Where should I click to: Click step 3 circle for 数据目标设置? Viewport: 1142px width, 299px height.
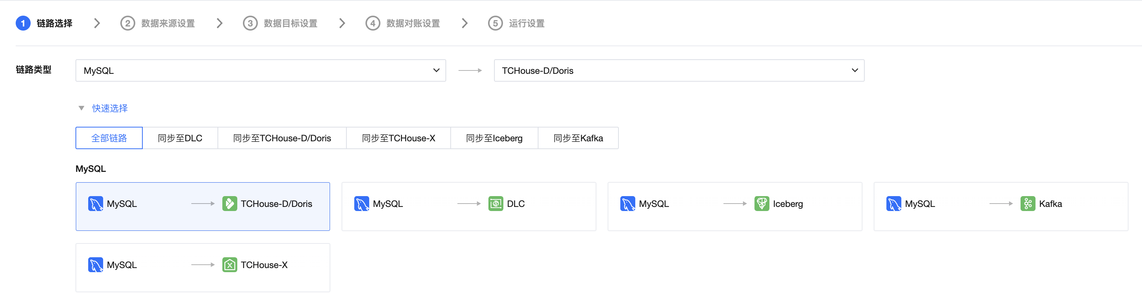tap(250, 23)
